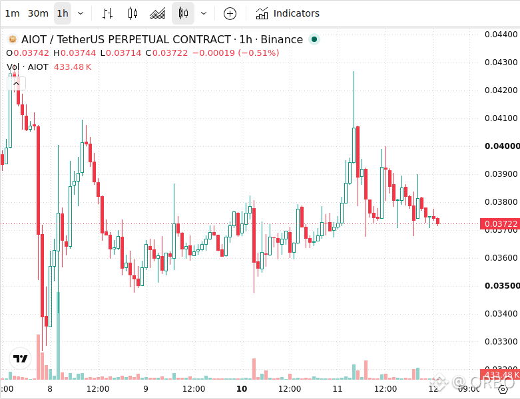520x399 pixels.
Task: Click the date label 9 on time axis
Action: click(x=146, y=389)
